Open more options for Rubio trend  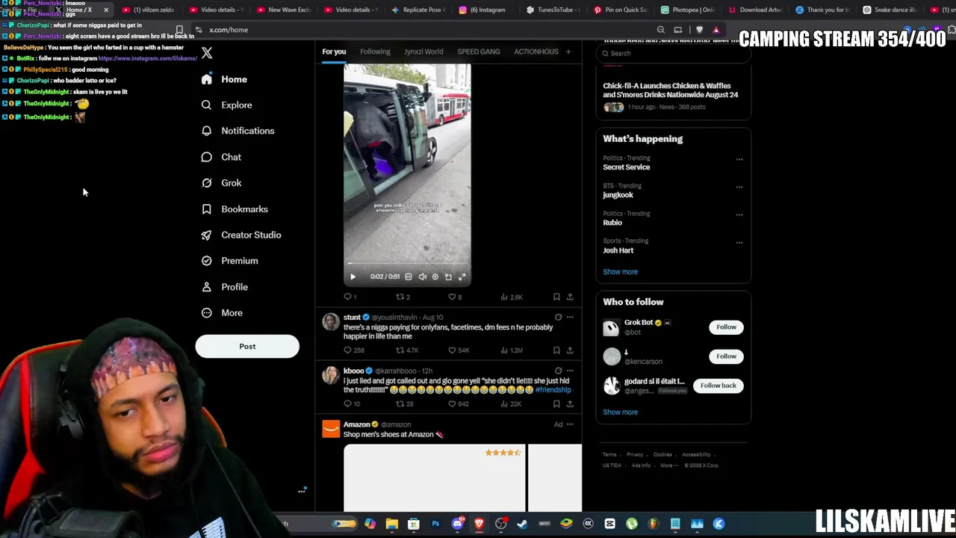739,214
